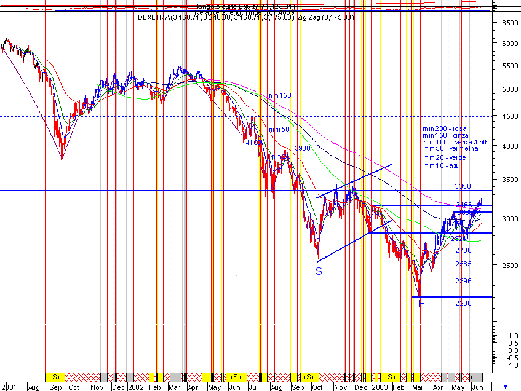Click the 4000 price axis value
521x391 pixels.
pyautogui.click(x=510, y=146)
